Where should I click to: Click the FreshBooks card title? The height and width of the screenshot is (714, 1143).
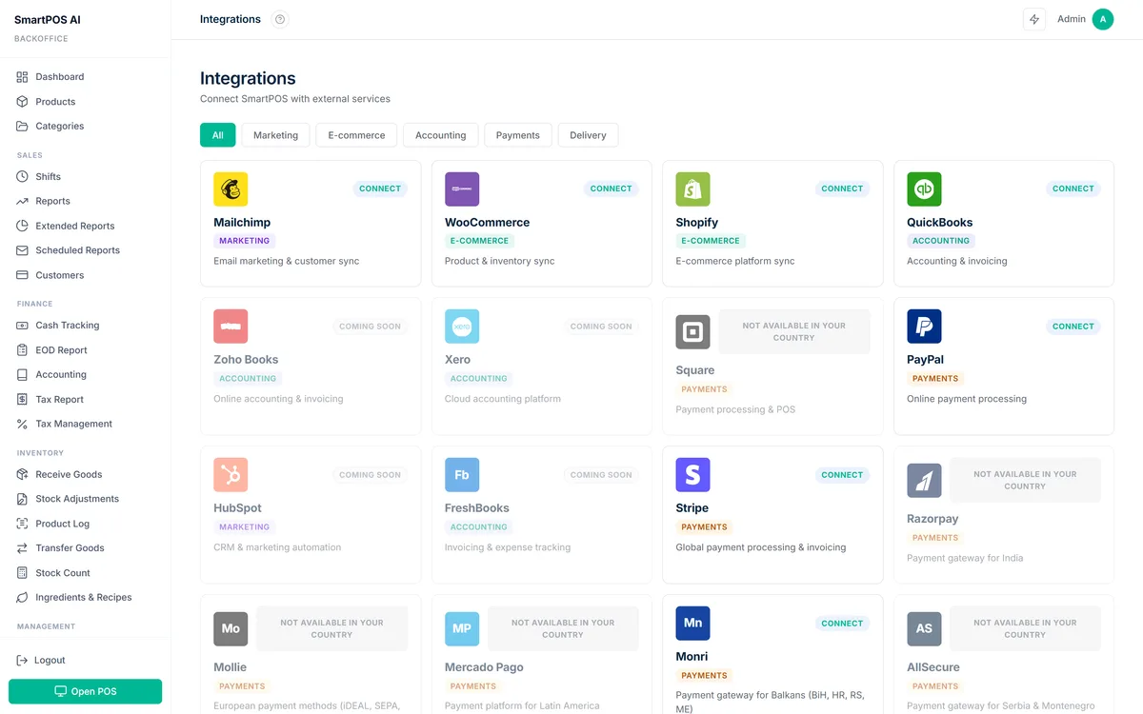coord(477,508)
